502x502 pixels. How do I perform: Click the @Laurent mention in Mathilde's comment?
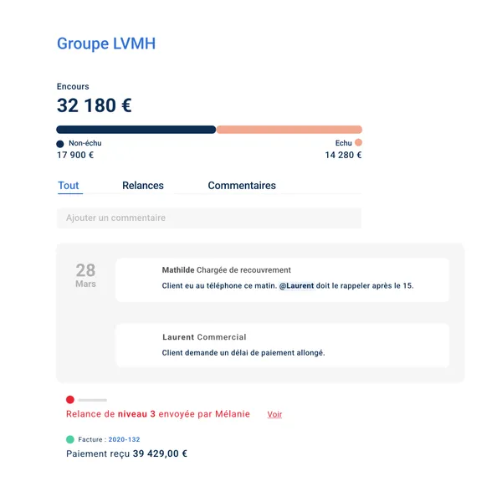pos(297,285)
